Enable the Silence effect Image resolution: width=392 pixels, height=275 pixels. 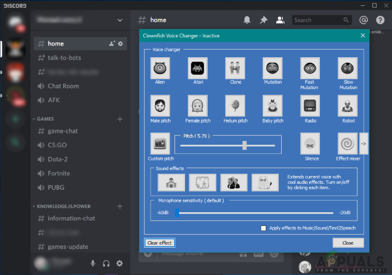(310, 143)
